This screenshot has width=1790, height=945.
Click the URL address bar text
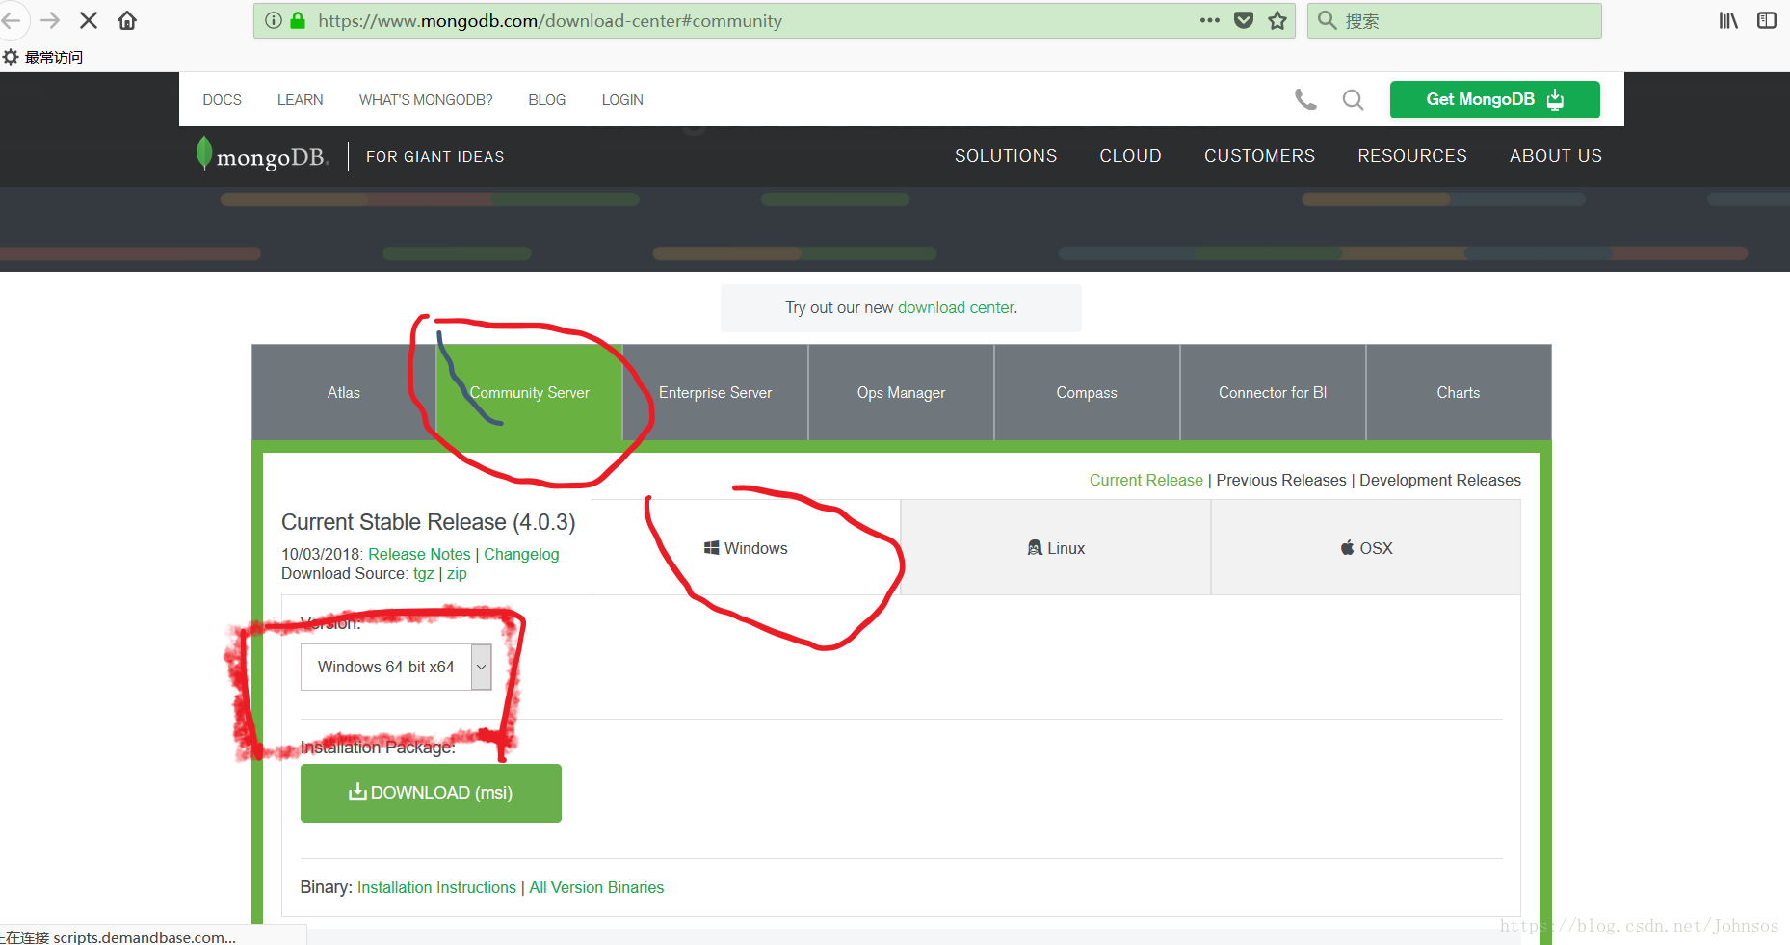coord(550,20)
